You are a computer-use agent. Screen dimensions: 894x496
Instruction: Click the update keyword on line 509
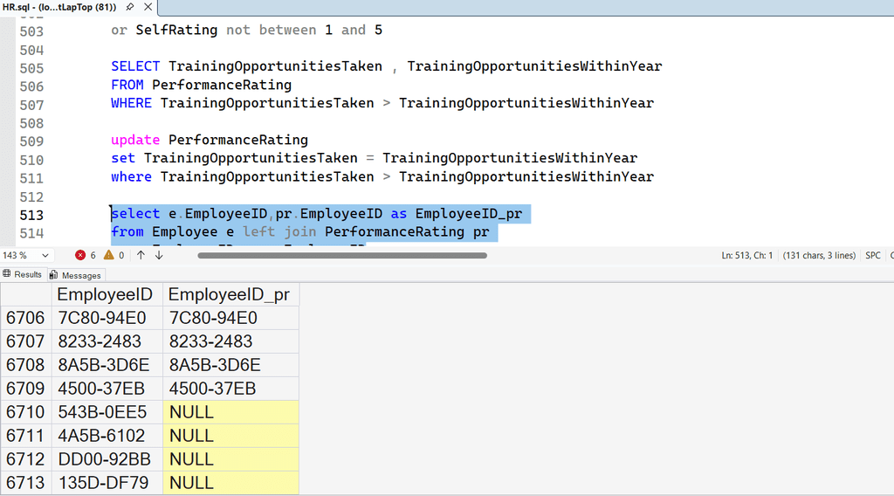coord(135,140)
